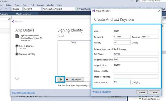Click the Validity years field
The height and width of the screenshot is (101, 166).
[x=122, y=42]
